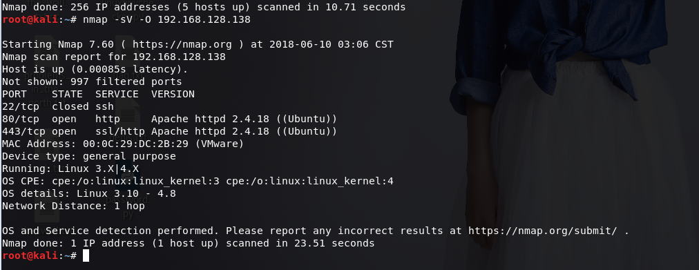The height and width of the screenshot is (270, 699).
Task: Click the OS details Linux 3.10 - 4.8 line
Action: pyautogui.click(x=88, y=194)
